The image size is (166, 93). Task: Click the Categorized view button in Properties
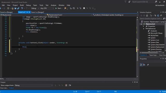(x=141, y=65)
